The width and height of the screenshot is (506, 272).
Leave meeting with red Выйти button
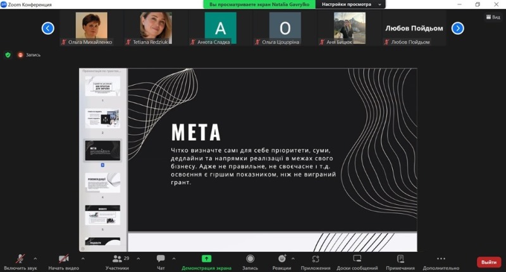click(x=489, y=263)
